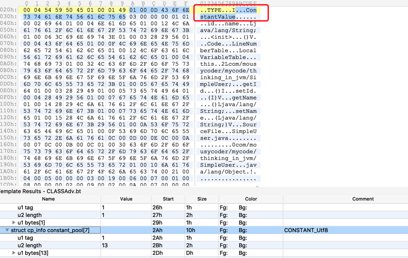Viewport: 408px width, 258px height.
Task: Click the 29h start cell
Action: pos(158,223)
